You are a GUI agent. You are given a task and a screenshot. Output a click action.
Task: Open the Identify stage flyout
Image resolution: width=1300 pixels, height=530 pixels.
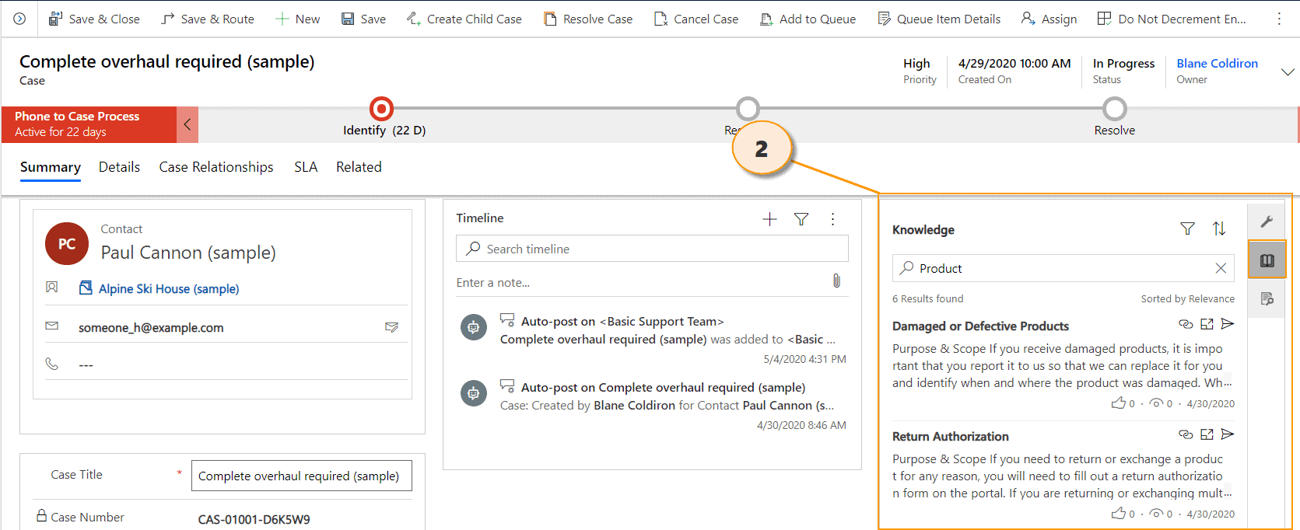(x=381, y=109)
